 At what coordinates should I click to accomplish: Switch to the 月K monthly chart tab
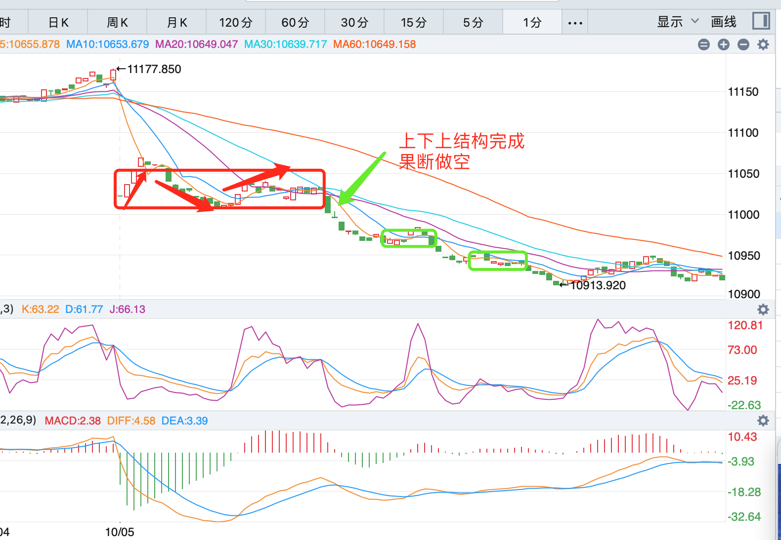tap(177, 23)
